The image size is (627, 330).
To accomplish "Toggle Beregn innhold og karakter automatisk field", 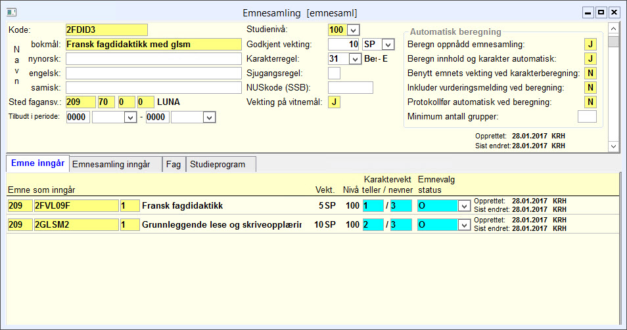I will point(590,58).
